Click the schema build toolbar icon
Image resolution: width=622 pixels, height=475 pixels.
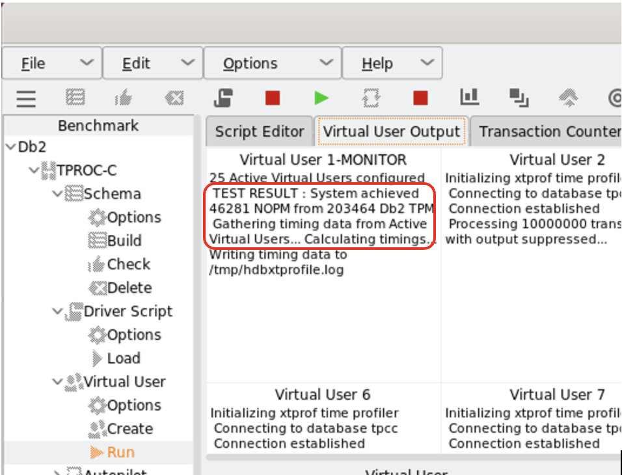(75, 97)
